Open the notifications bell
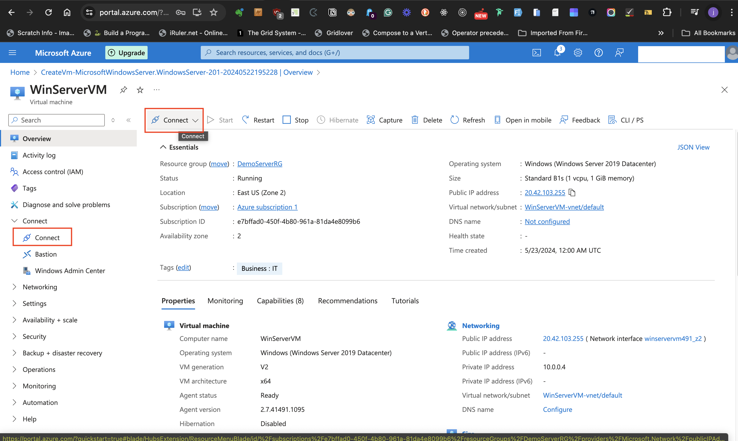The width and height of the screenshot is (738, 441). (x=557, y=53)
